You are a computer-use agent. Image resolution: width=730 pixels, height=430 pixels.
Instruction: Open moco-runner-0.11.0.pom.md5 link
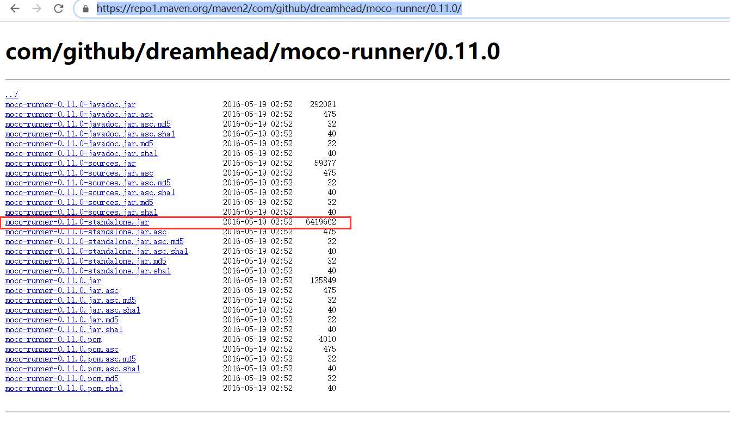pyautogui.click(x=62, y=378)
